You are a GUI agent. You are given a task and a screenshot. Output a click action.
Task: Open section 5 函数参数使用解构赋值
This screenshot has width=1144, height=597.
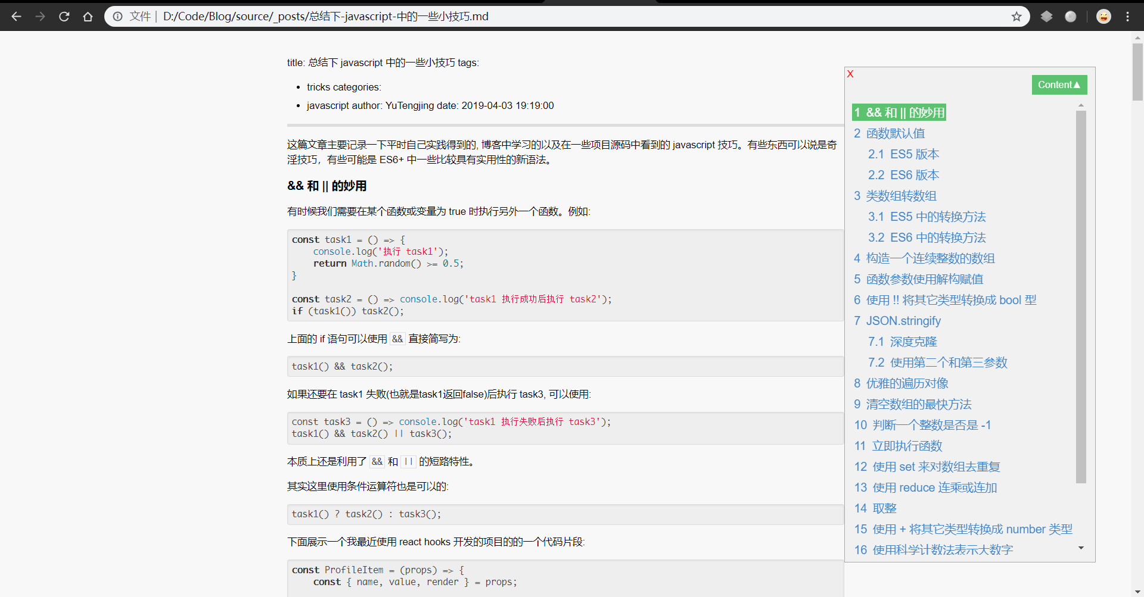918,279
